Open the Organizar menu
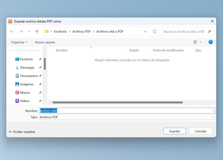This screenshot has width=223, height=160. tap(19, 42)
